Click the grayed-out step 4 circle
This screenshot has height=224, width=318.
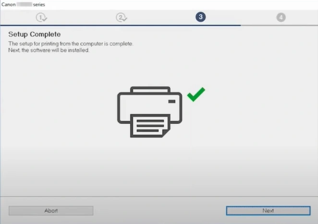[x=281, y=17]
